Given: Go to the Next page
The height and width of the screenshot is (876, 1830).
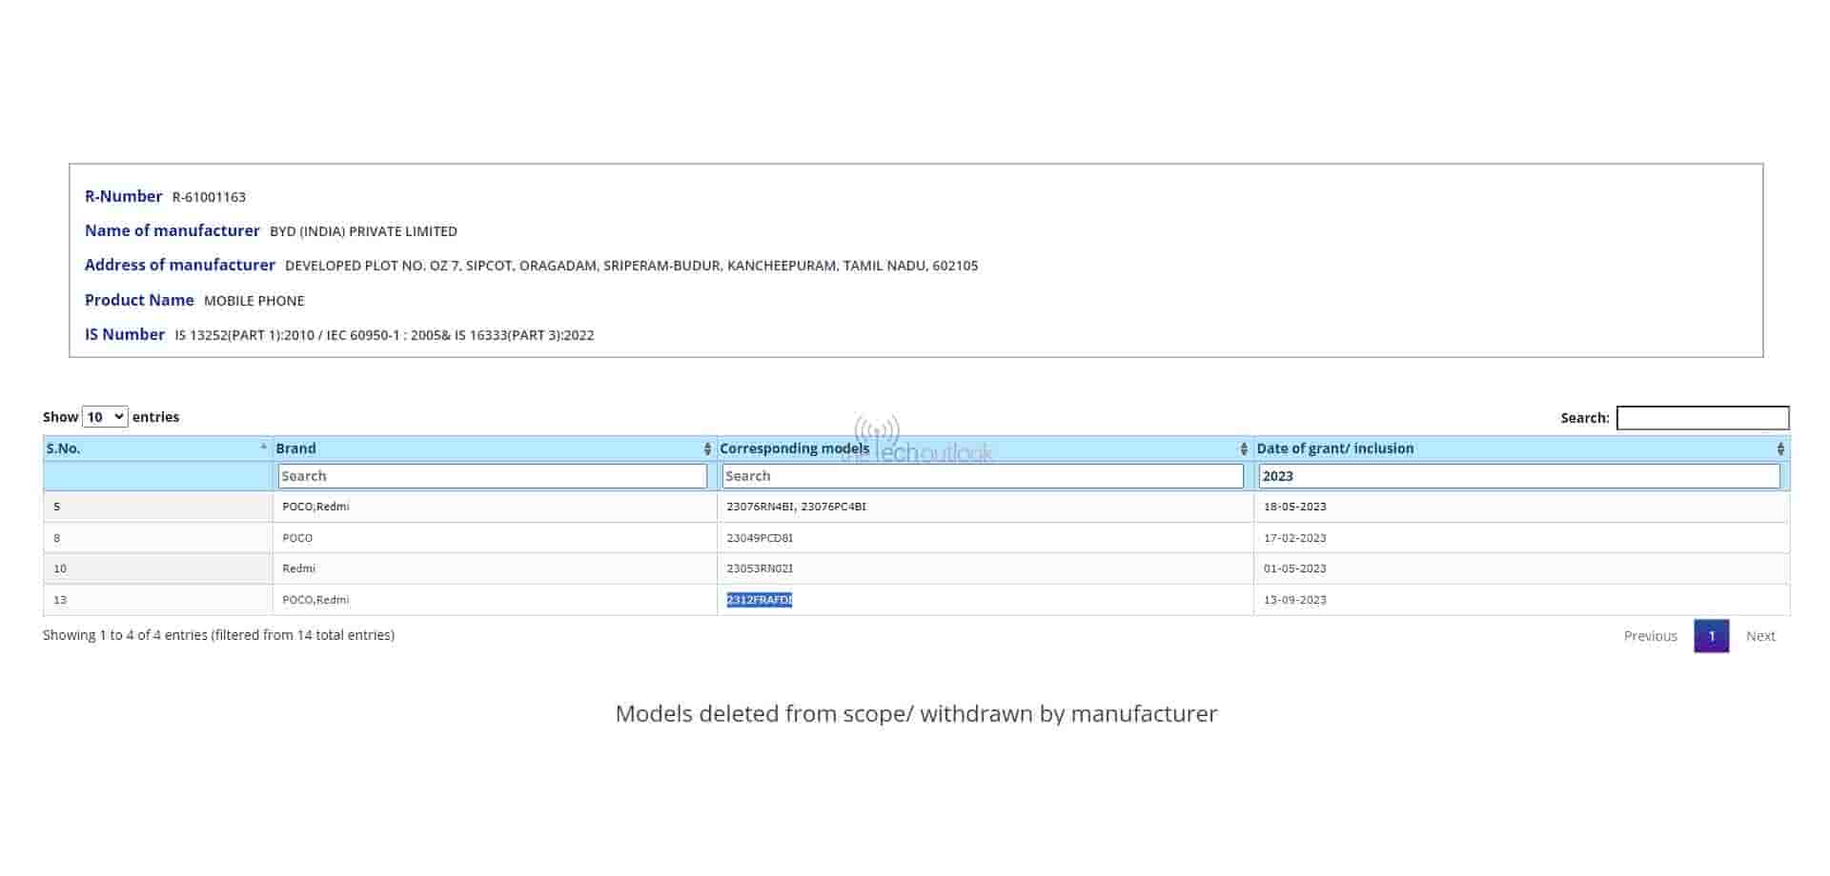Looking at the screenshot, I should (x=1759, y=636).
